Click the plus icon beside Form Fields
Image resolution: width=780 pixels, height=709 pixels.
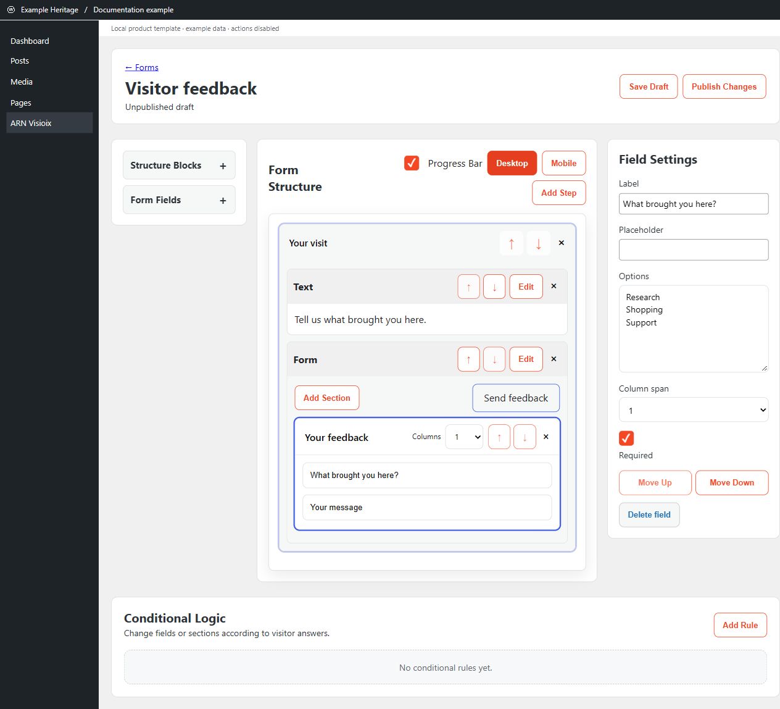click(223, 200)
